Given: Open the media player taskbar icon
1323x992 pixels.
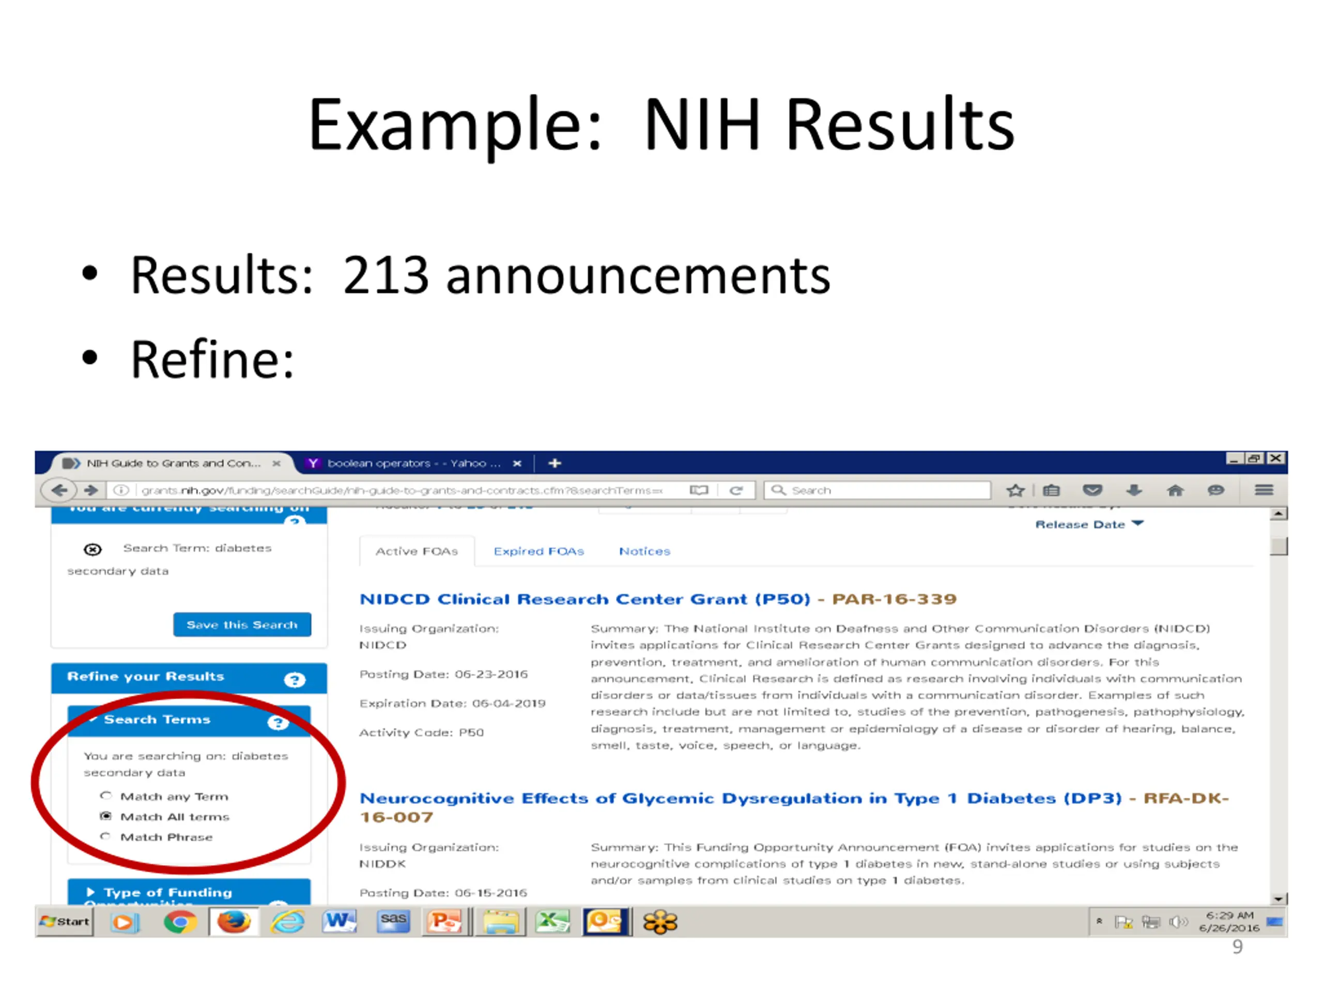Looking at the screenshot, I should click(x=125, y=922).
